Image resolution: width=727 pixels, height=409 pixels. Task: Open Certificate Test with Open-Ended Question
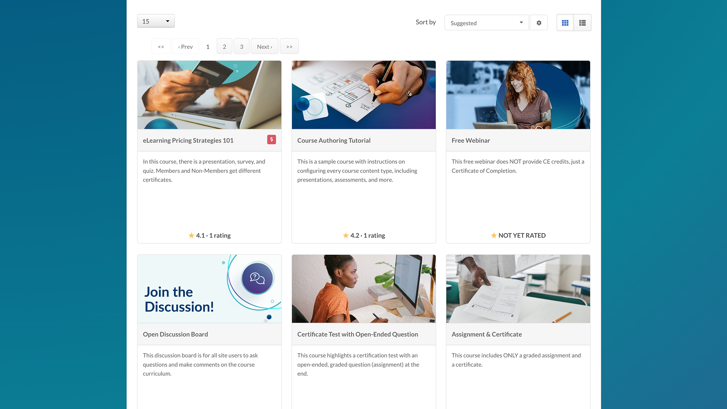(357, 334)
